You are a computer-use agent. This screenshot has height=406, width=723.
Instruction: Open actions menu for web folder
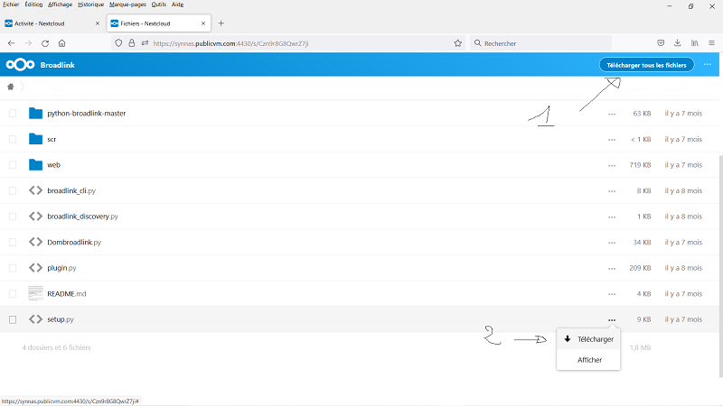tap(612, 165)
